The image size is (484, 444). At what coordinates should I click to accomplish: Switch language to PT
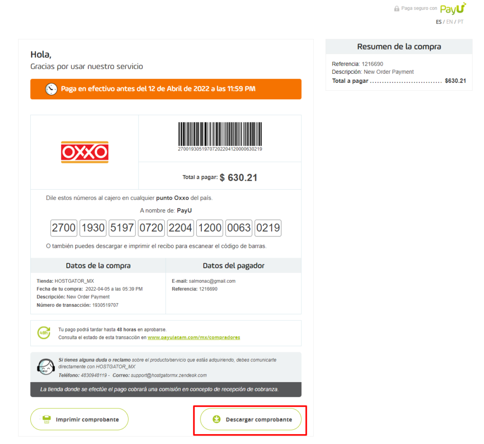tap(460, 22)
